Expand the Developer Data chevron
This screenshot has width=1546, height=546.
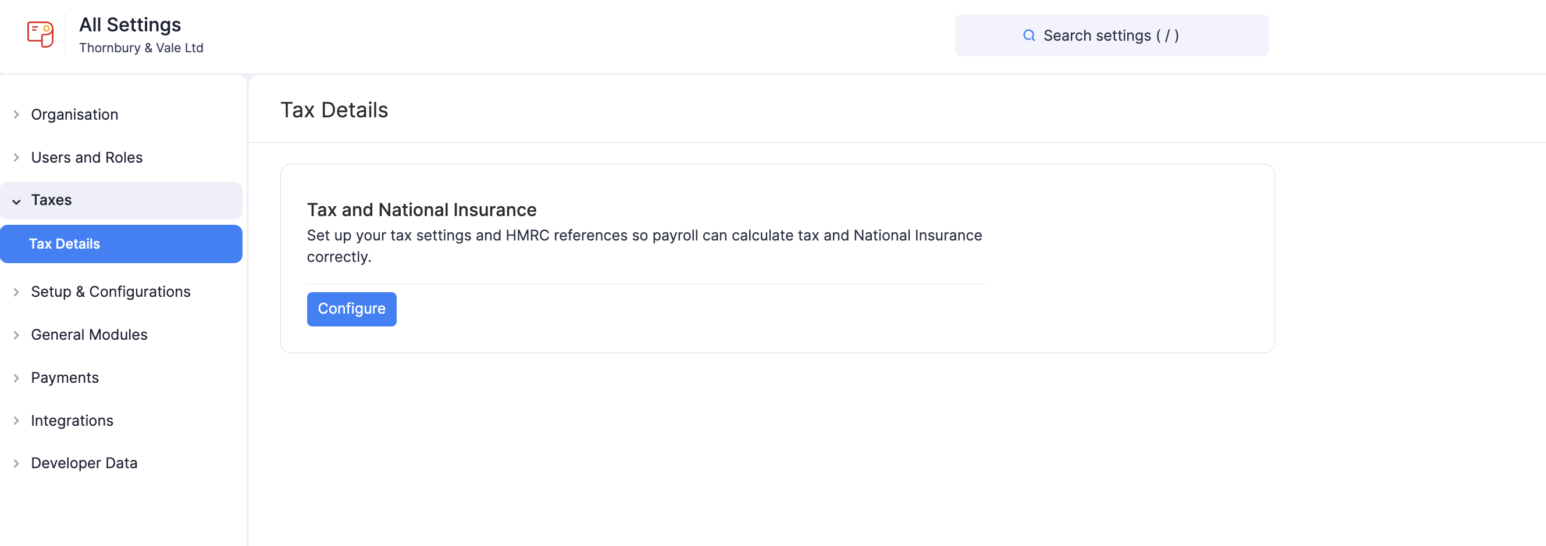[16, 464]
